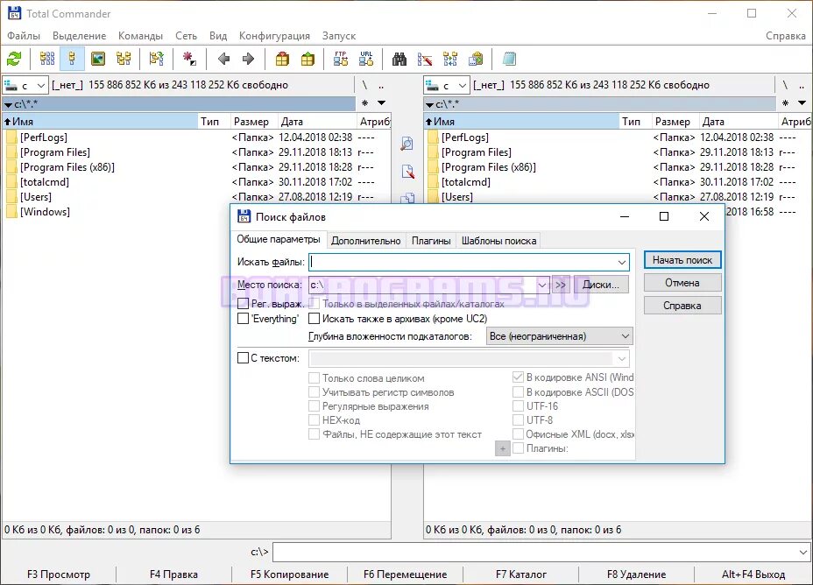The height and width of the screenshot is (585, 813).
Task: Go back to previous directory
Action: pos(223,59)
